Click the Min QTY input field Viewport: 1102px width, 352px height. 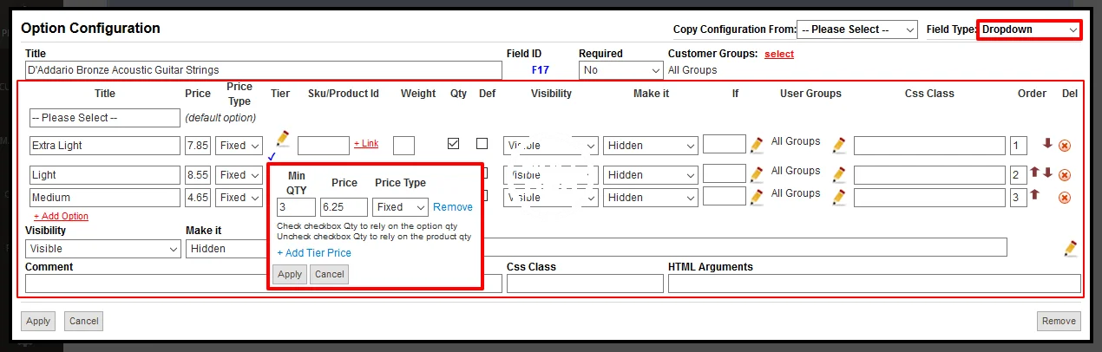click(296, 207)
